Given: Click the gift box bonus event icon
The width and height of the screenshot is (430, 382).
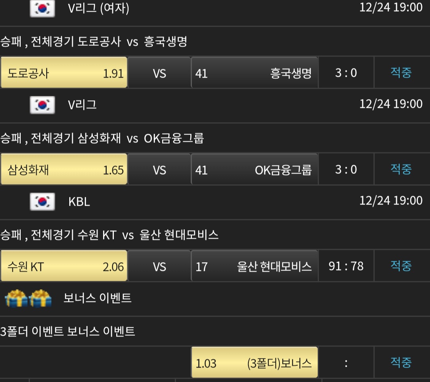Looking at the screenshot, I should pos(28,298).
